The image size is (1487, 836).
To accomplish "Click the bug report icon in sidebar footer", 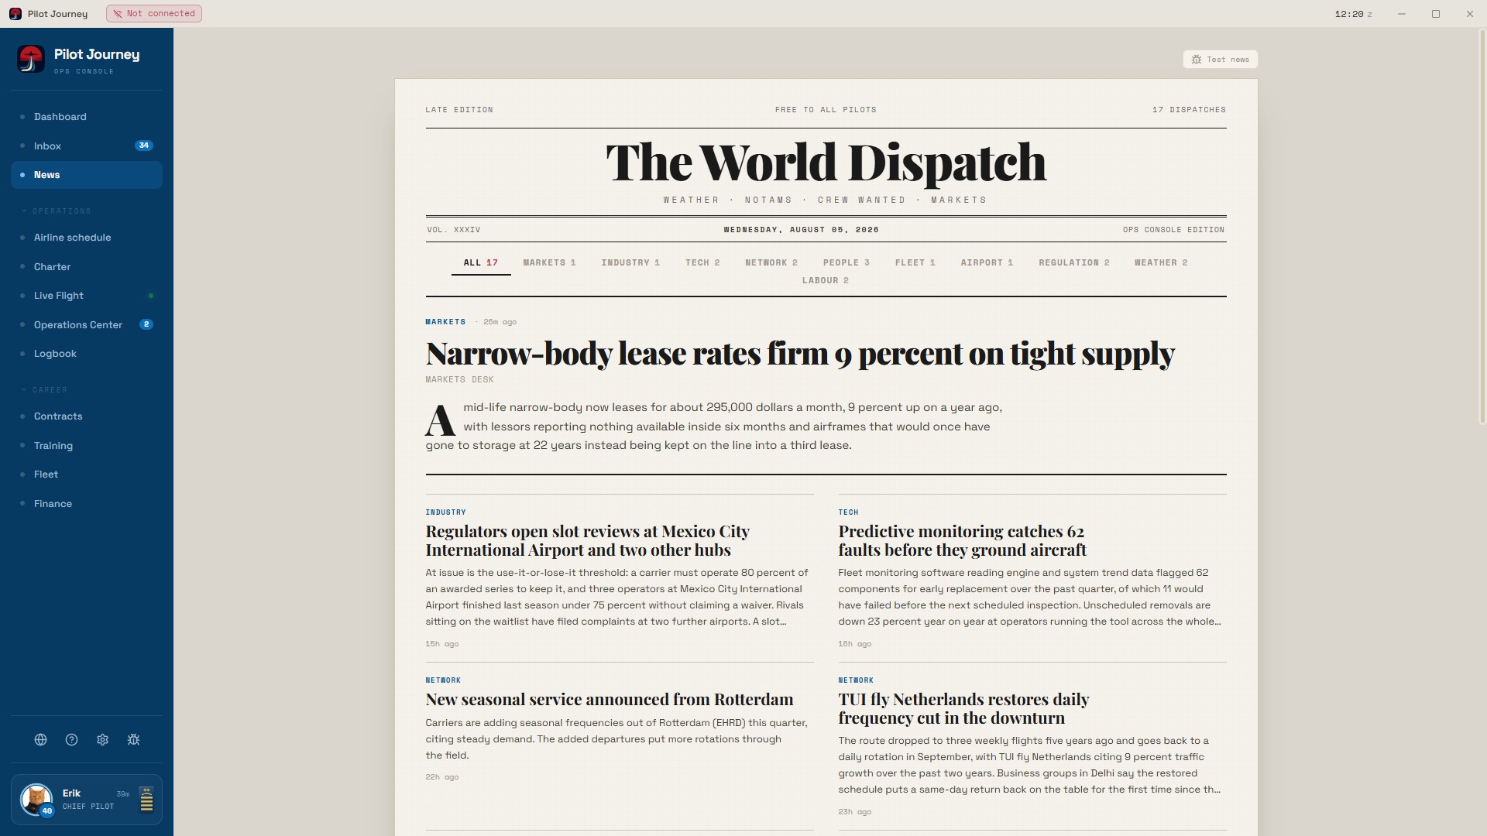I will click(x=133, y=740).
